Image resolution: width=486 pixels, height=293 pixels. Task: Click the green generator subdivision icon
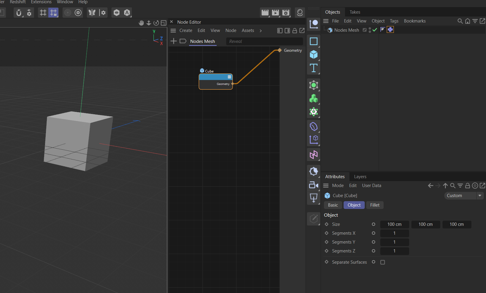(314, 85)
